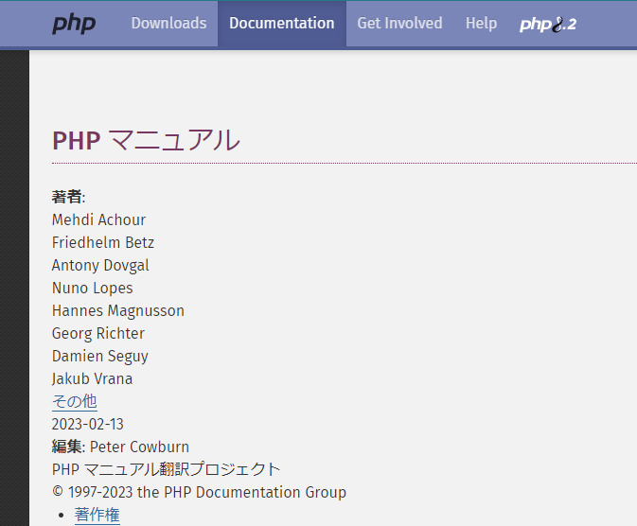637x526 pixels.
Task: Open the Get Involved menu item
Action: [x=399, y=23]
